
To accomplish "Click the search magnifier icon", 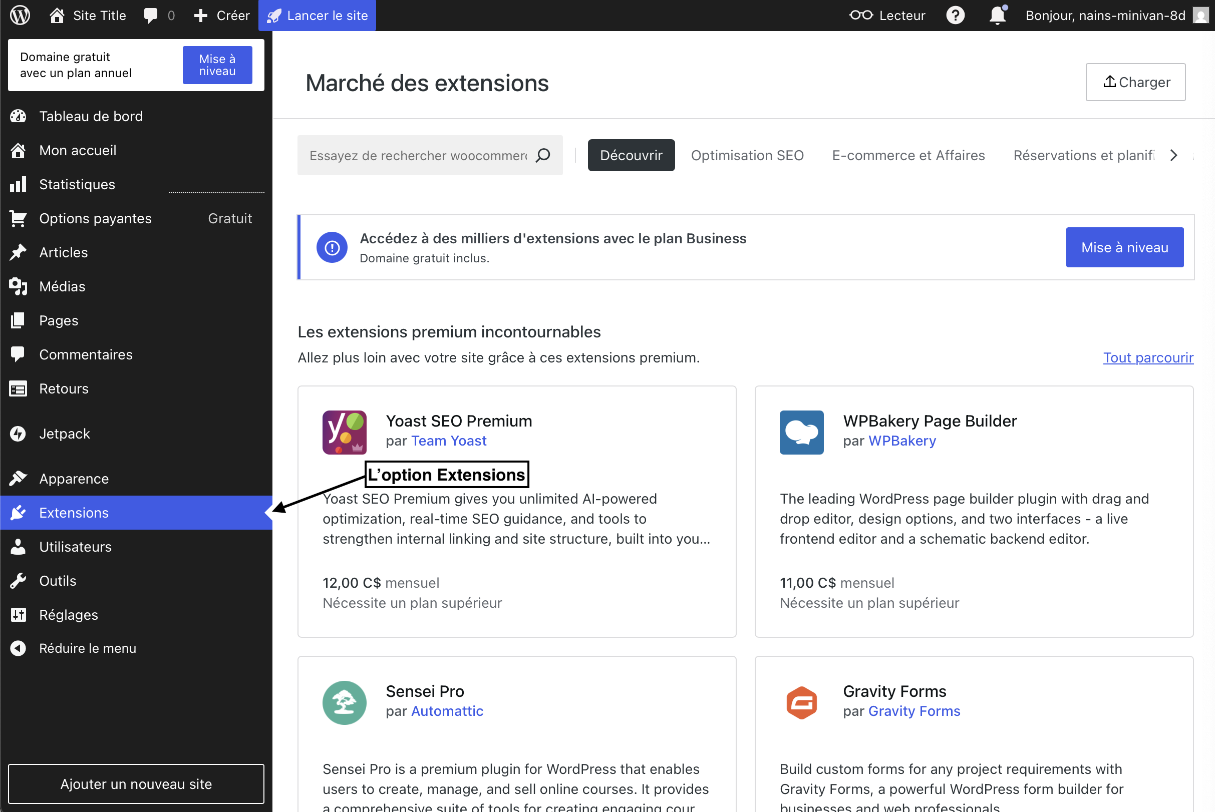I will tap(543, 155).
